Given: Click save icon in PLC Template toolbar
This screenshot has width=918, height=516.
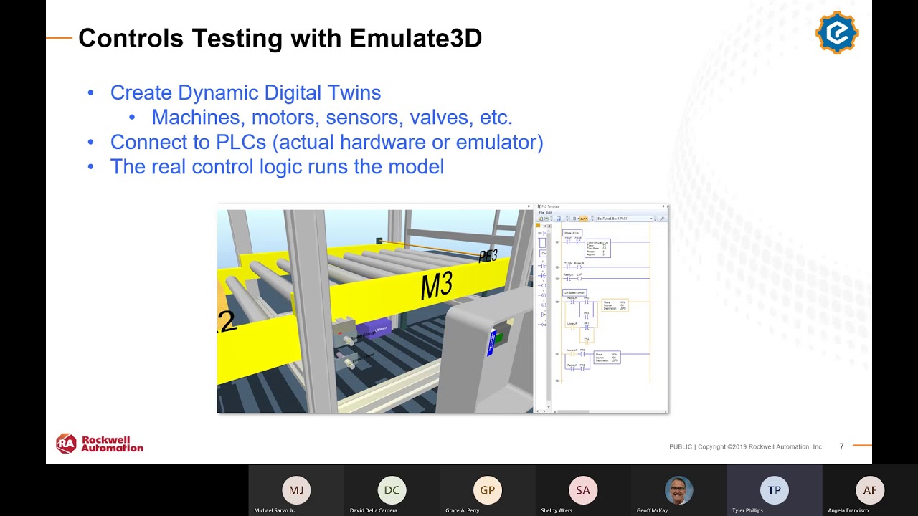Looking at the screenshot, I should point(559,219).
